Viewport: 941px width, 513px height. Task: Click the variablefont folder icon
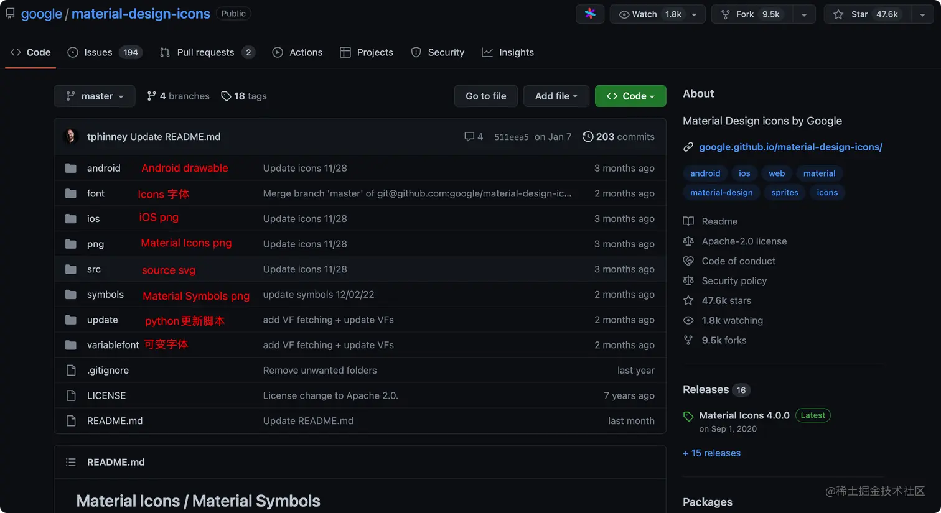71,345
